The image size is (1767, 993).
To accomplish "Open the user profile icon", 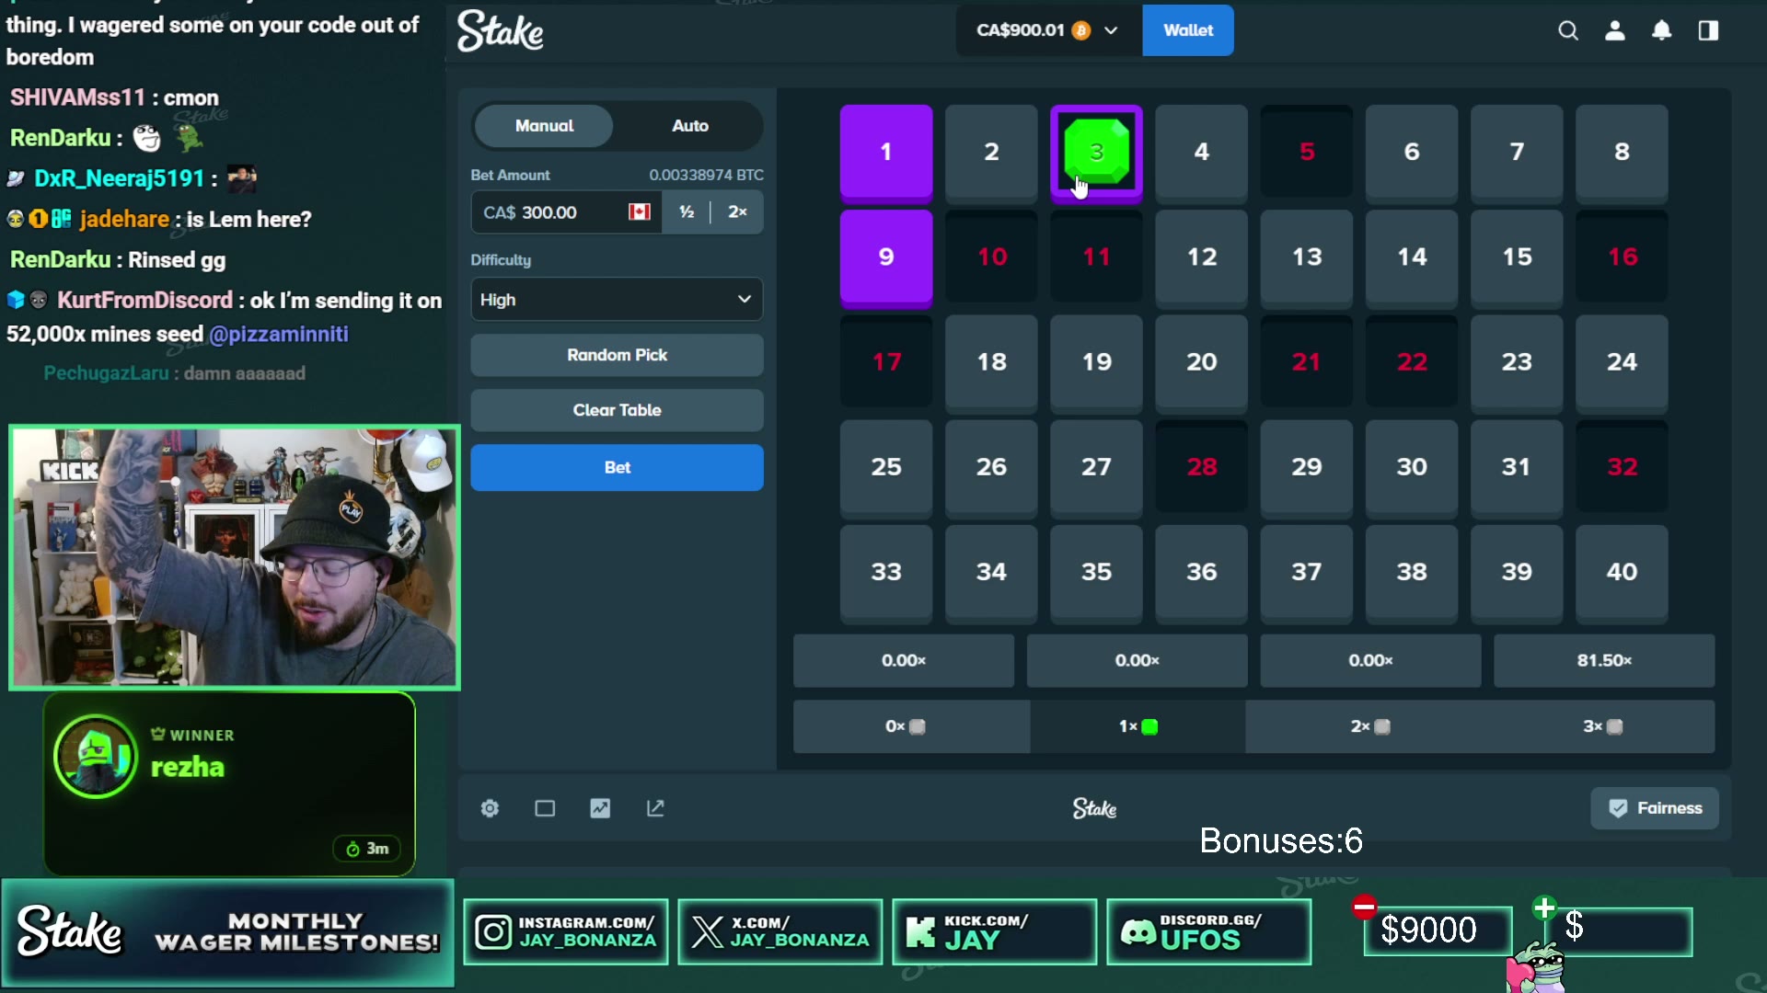I will click(1615, 30).
